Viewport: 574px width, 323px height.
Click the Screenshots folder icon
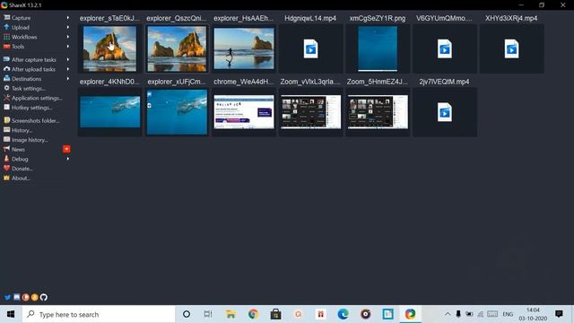click(x=6, y=120)
